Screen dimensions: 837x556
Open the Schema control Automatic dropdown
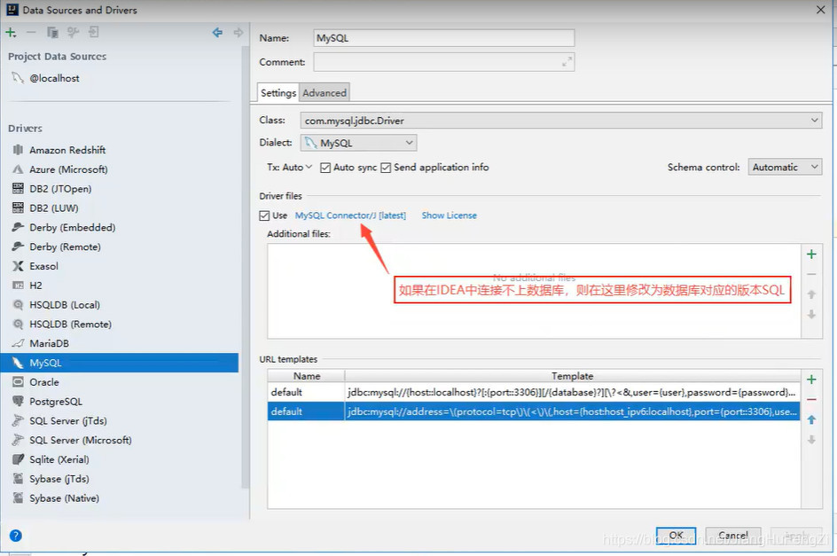coord(785,168)
